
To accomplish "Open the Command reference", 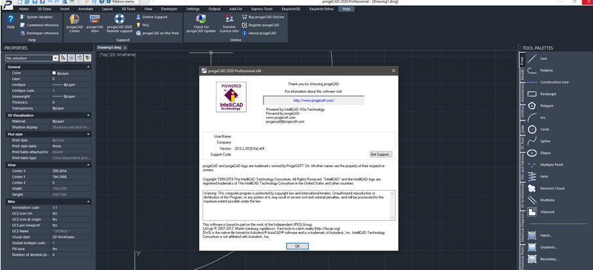I will 39,25.
